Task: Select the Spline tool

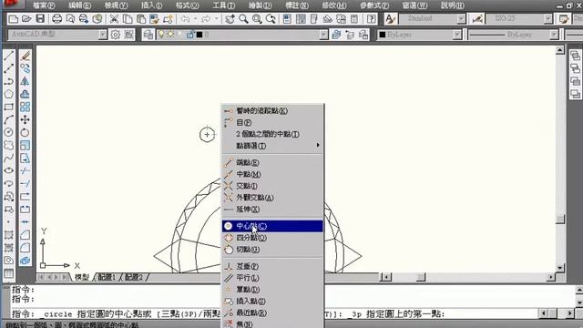Action: pos(8,158)
